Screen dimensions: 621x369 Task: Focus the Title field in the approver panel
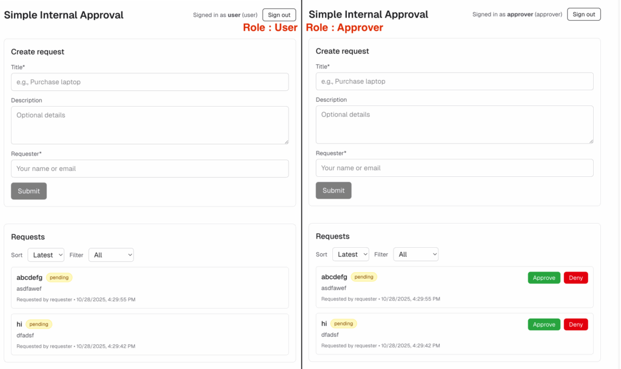[454, 81]
